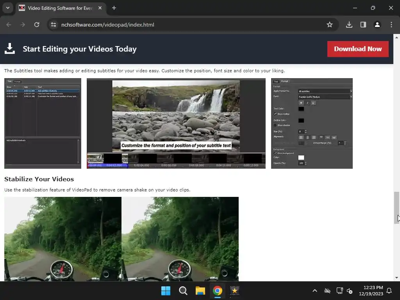Toggle Underline button in format panel image
Viewport: 400px width, 300px height.
[313, 103]
